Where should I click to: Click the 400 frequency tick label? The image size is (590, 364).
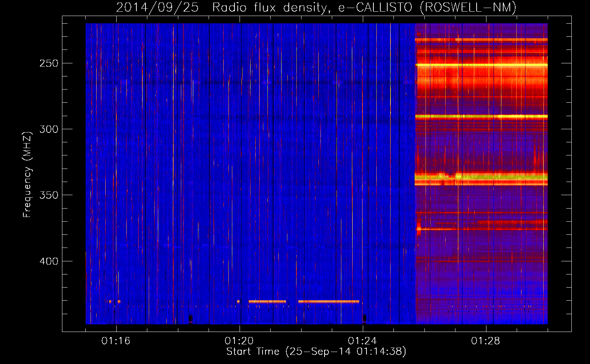49,261
